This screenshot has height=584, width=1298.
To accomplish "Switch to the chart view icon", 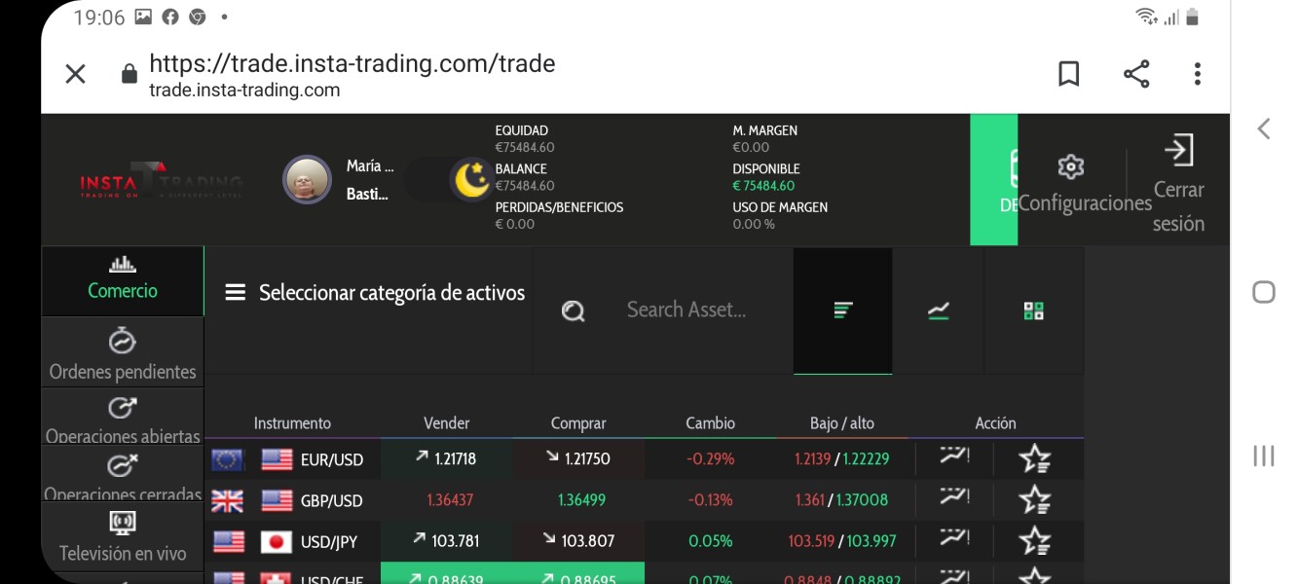I will (939, 310).
